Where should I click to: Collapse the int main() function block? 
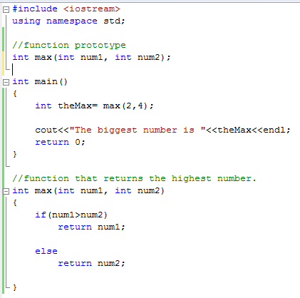point(6,82)
